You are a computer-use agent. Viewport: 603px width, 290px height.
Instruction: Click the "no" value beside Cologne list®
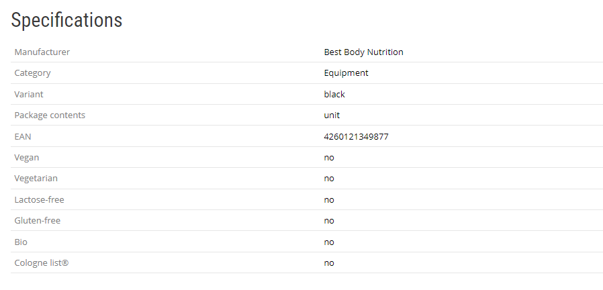(329, 262)
